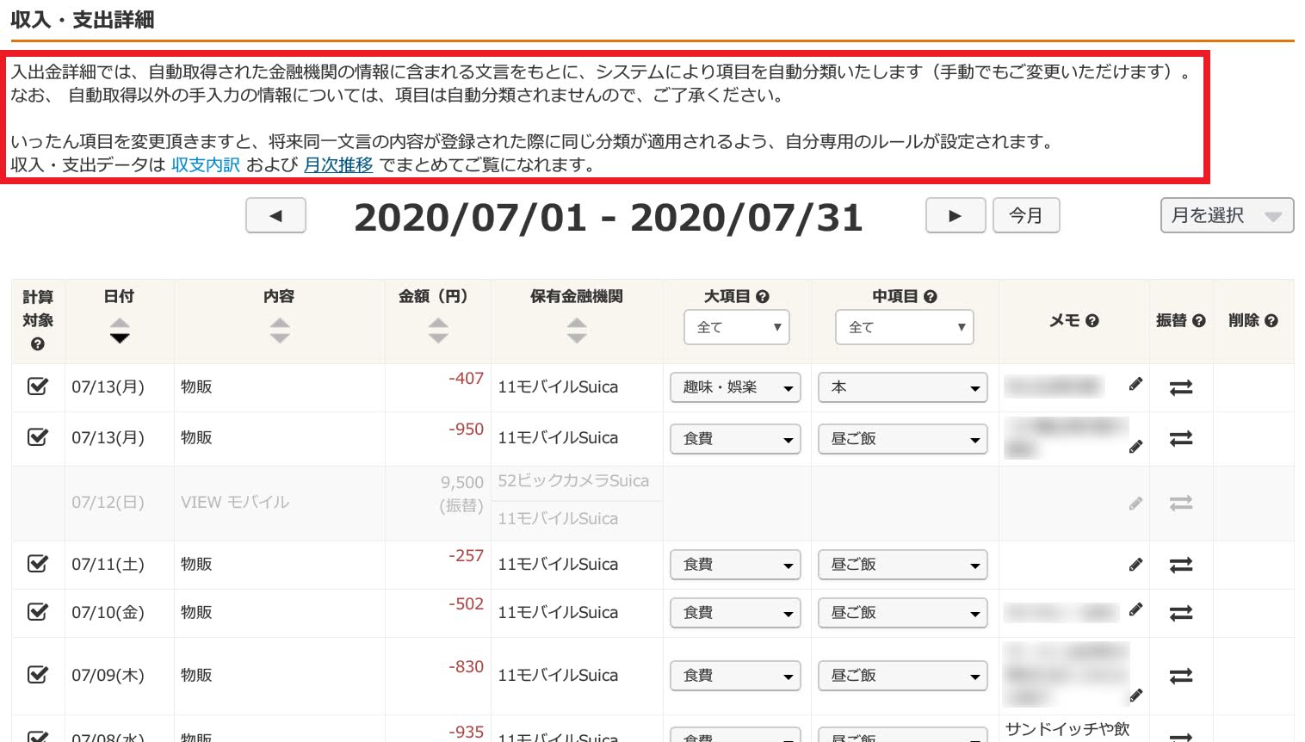Uncheck 計算対象 for 07/13 -950 row
This screenshot has height=742, width=1305.
point(38,437)
